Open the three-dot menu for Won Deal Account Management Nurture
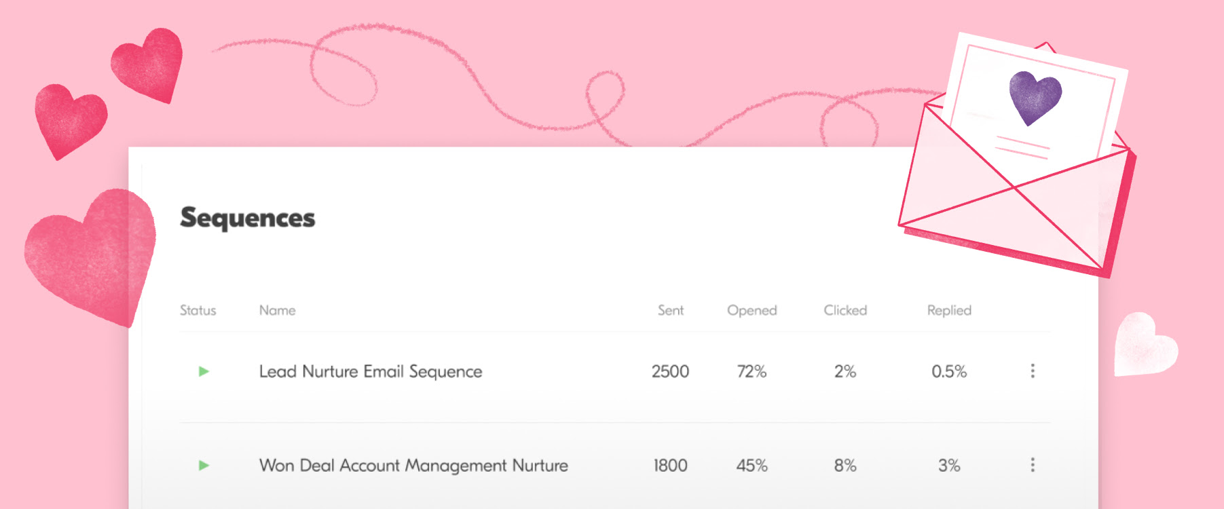This screenshot has height=509, width=1224. 1033,465
